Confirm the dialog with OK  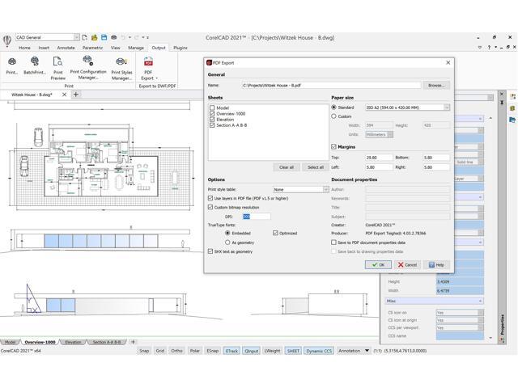[378, 264]
